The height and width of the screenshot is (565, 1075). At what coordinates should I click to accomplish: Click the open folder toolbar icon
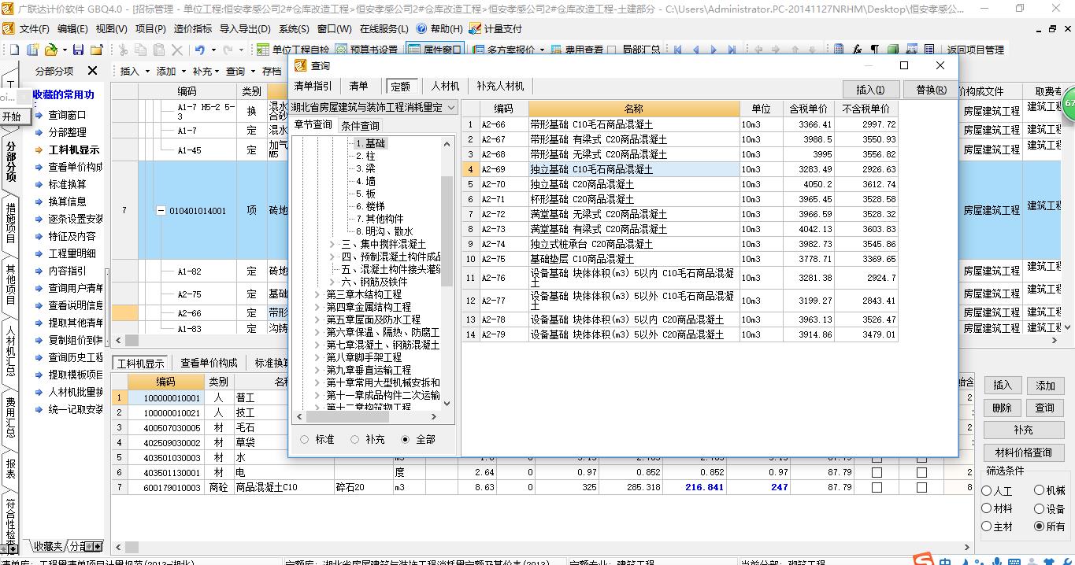point(50,50)
